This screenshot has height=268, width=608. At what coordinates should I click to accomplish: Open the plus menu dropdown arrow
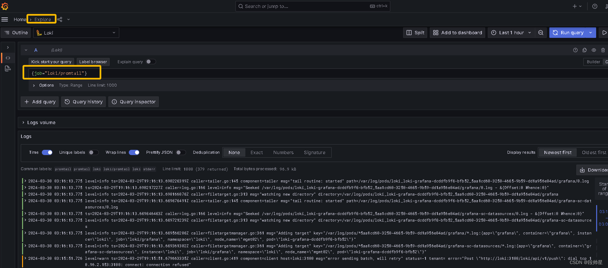pyautogui.click(x=580, y=6)
